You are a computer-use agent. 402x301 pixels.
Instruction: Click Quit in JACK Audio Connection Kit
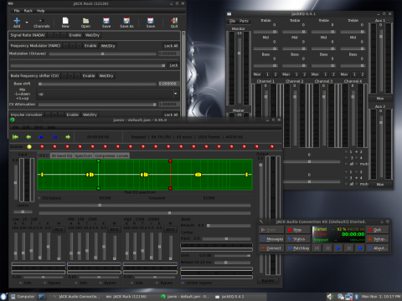[377, 230]
